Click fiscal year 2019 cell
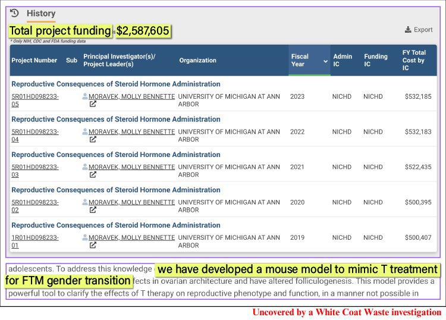Screen dimensions: 446x320 tap(297, 237)
